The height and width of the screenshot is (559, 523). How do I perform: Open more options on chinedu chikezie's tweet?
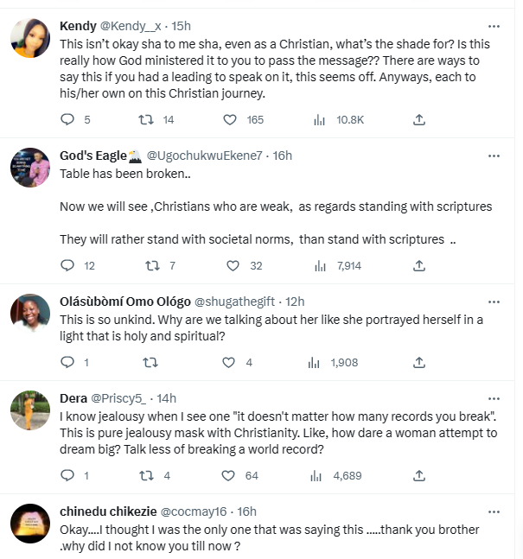point(494,511)
